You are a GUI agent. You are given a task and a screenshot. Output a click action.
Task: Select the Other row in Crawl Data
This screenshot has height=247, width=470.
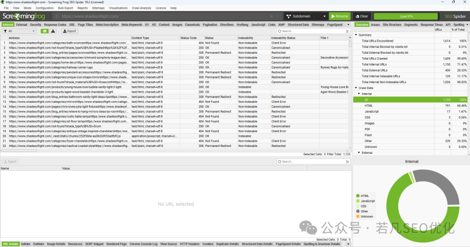click(x=410, y=141)
